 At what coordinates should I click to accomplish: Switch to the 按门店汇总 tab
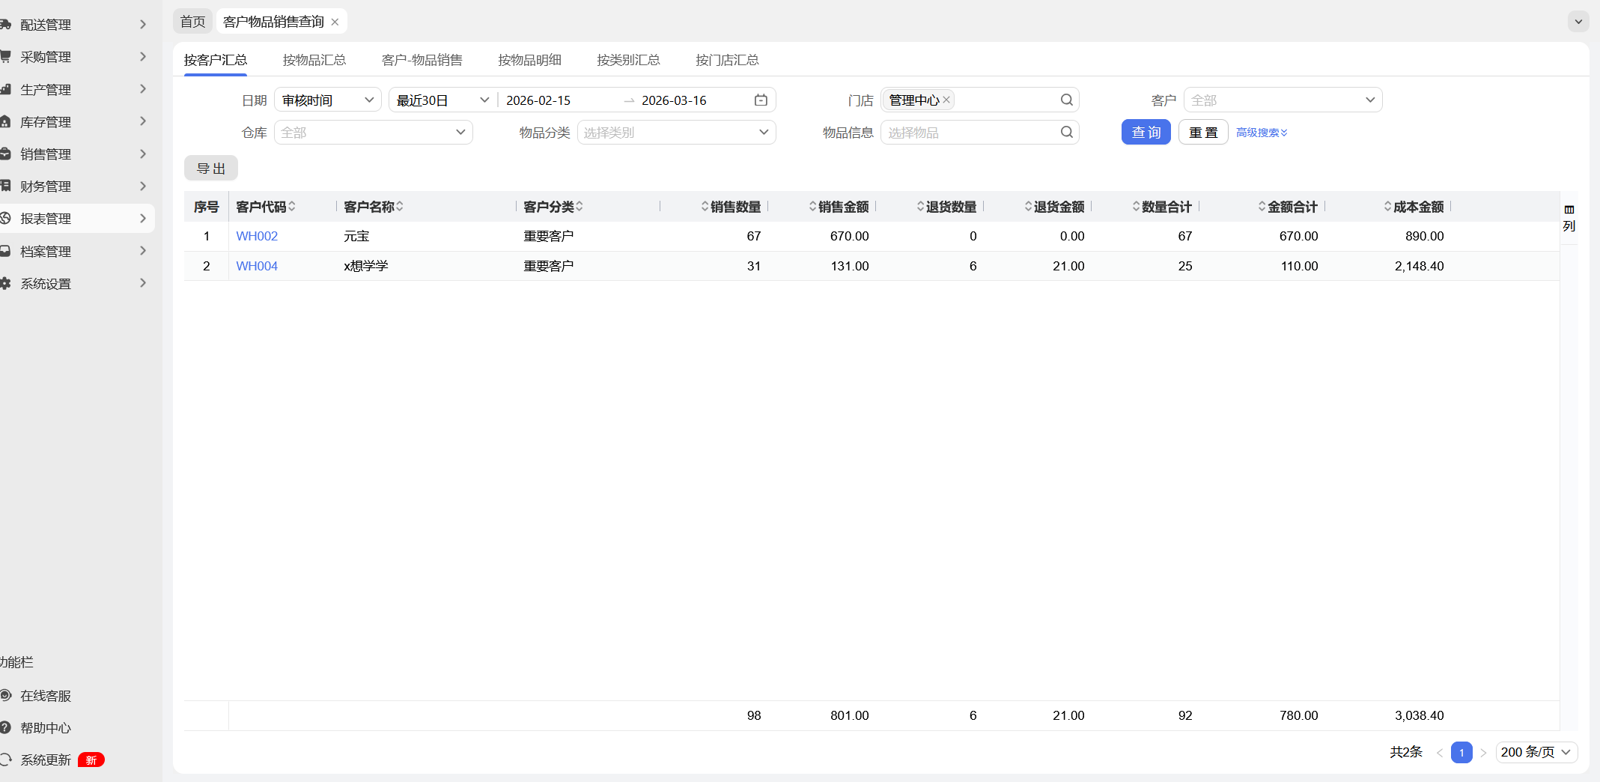point(727,60)
